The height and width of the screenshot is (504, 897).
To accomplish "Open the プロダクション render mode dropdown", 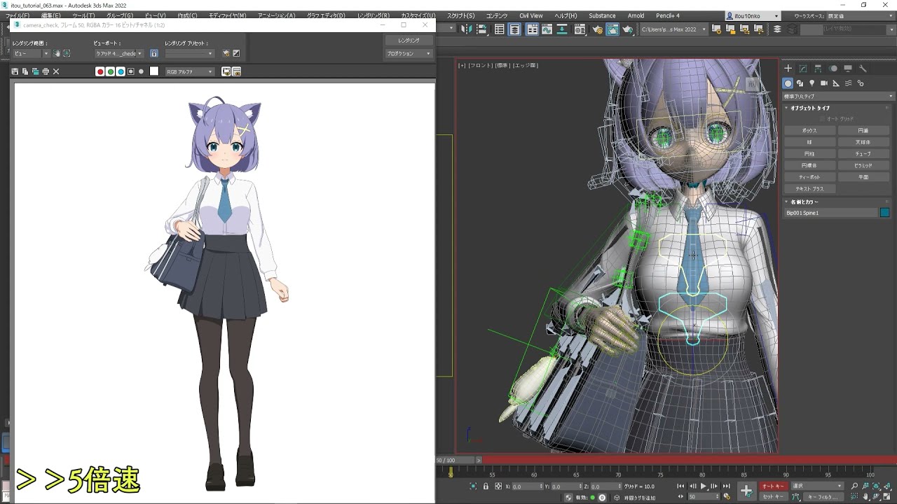I will pos(408,53).
